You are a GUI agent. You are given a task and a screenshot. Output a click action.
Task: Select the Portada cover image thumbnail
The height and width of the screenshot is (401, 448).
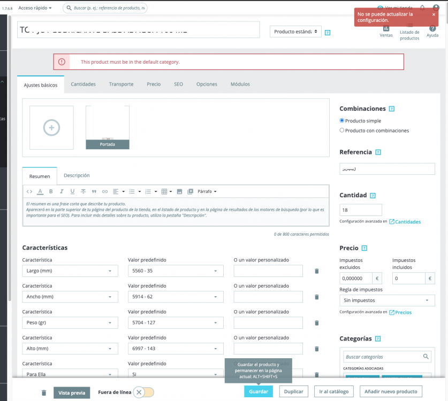click(x=108, y=127)
